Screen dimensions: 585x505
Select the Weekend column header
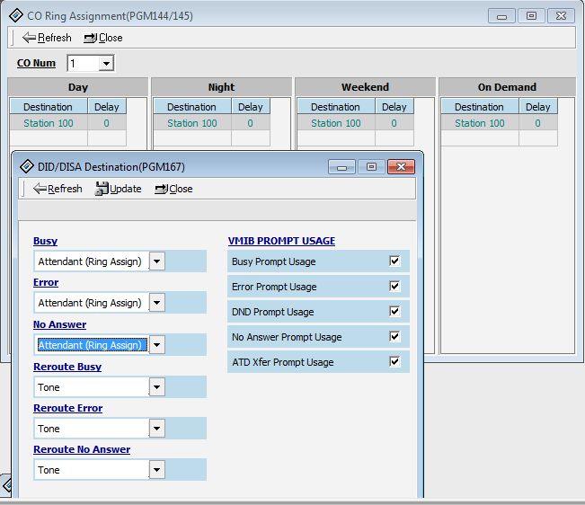(365, 87)
